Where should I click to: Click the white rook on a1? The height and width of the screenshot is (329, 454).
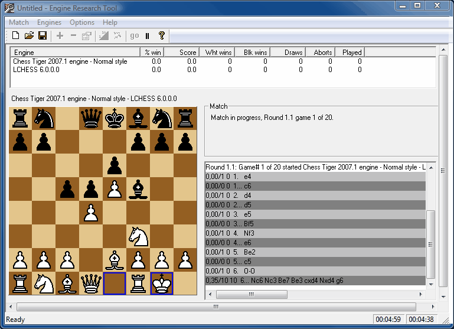20,284
